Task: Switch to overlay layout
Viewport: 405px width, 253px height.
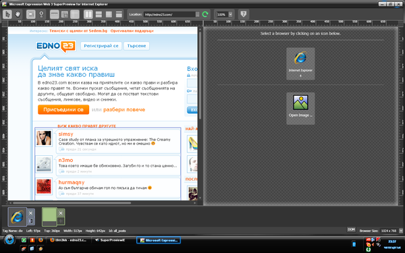Action: click(109, 14)
